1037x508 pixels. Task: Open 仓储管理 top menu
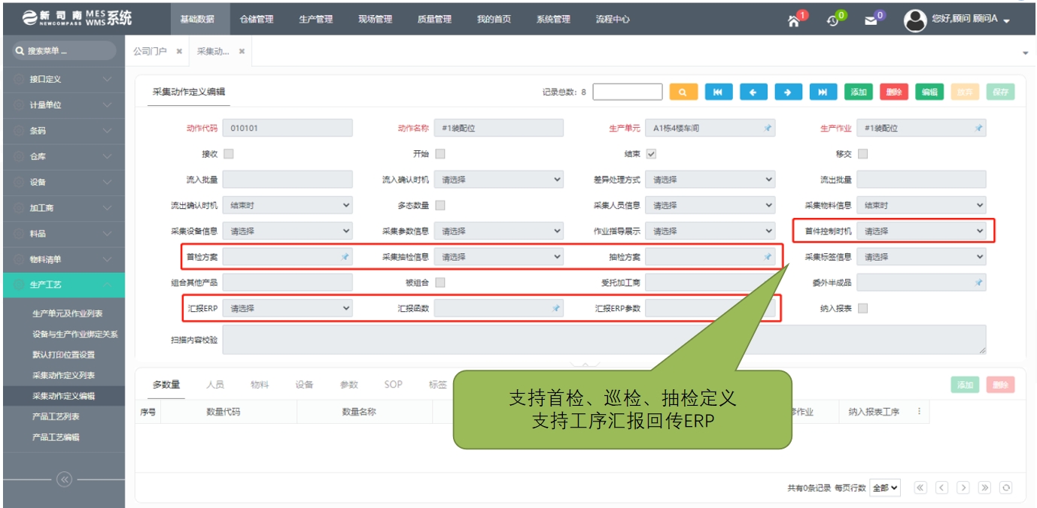(x=257, y=19)
